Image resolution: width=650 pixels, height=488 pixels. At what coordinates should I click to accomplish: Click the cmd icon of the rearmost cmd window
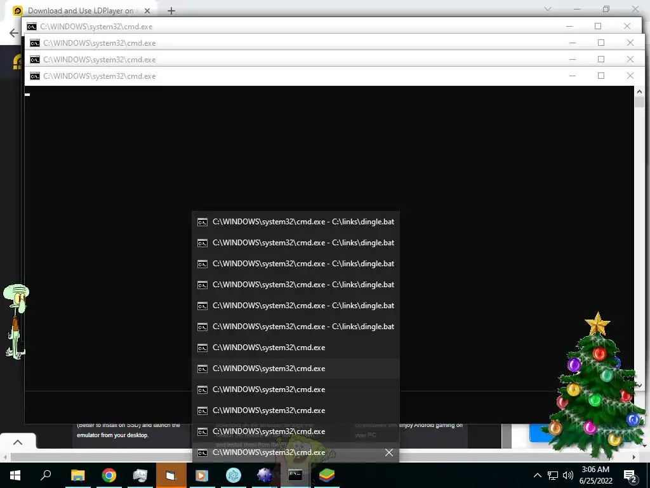click(32, 27)
